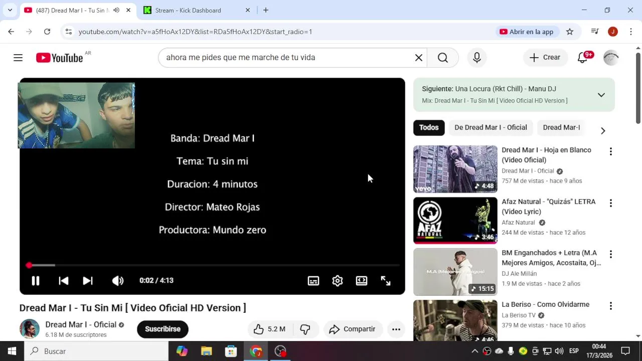Screen dimensions: 642x361
Task: Show hidden system tray icons
Action: [x=475, y=351]
